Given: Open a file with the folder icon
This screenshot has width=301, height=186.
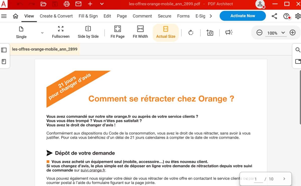Looking at the screenshot, I should tap(43, 4).
